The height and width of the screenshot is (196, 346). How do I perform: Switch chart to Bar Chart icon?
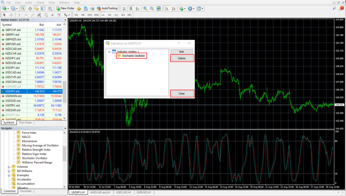pyautogui.click(x=124, y=8)
